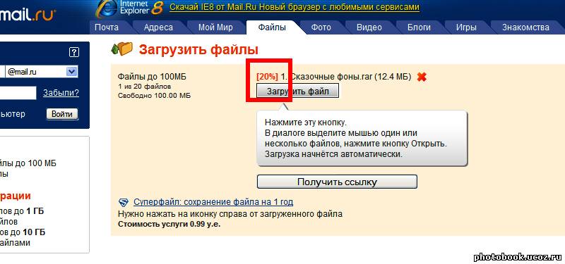
Task: Open the Скачай IE8 от Mail.Ru banner link
Action: coord(295,7)
